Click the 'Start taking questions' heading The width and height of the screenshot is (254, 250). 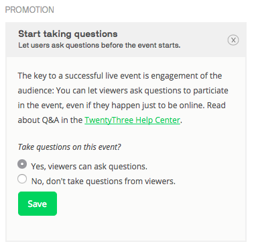(x=68, y=34)
